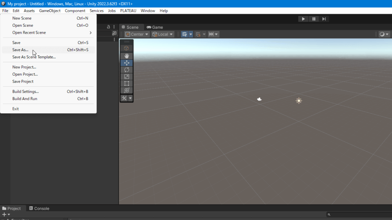Click the Sun directional light gizmo
Image resolution: width=392 pixels, height=220 pixels.
299,100
